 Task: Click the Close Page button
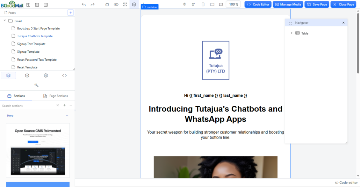[x=344, y=4]
